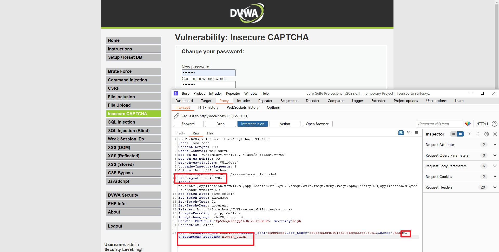The height and width of the screenshot is (252, 499).
Task: Open the highlight color fan picker
Action: tap(468, 124)
